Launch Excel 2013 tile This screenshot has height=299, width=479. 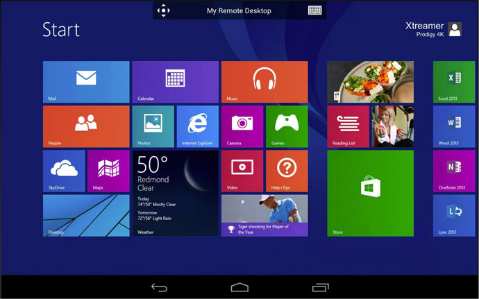pos(454,82)
